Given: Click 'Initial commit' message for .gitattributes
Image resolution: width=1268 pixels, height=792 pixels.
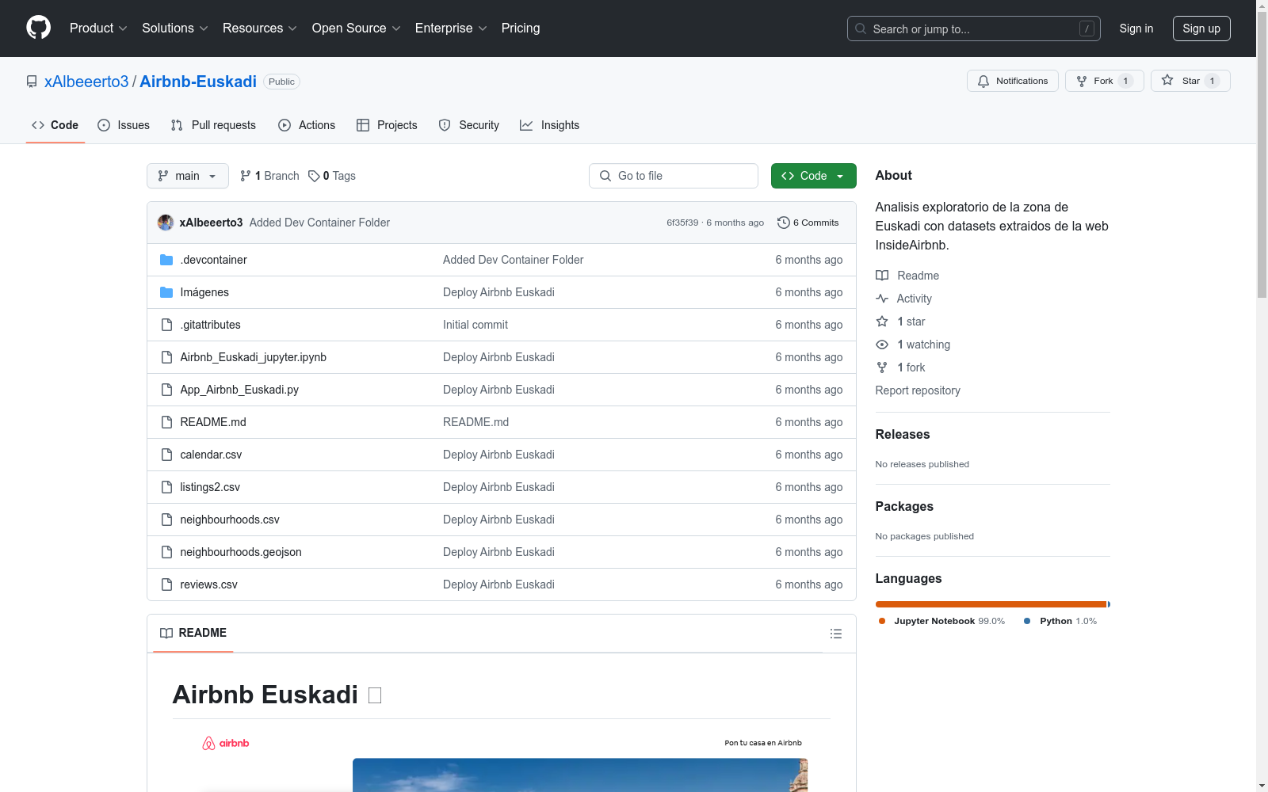Looking at the screenshot, I should (475, 325).
